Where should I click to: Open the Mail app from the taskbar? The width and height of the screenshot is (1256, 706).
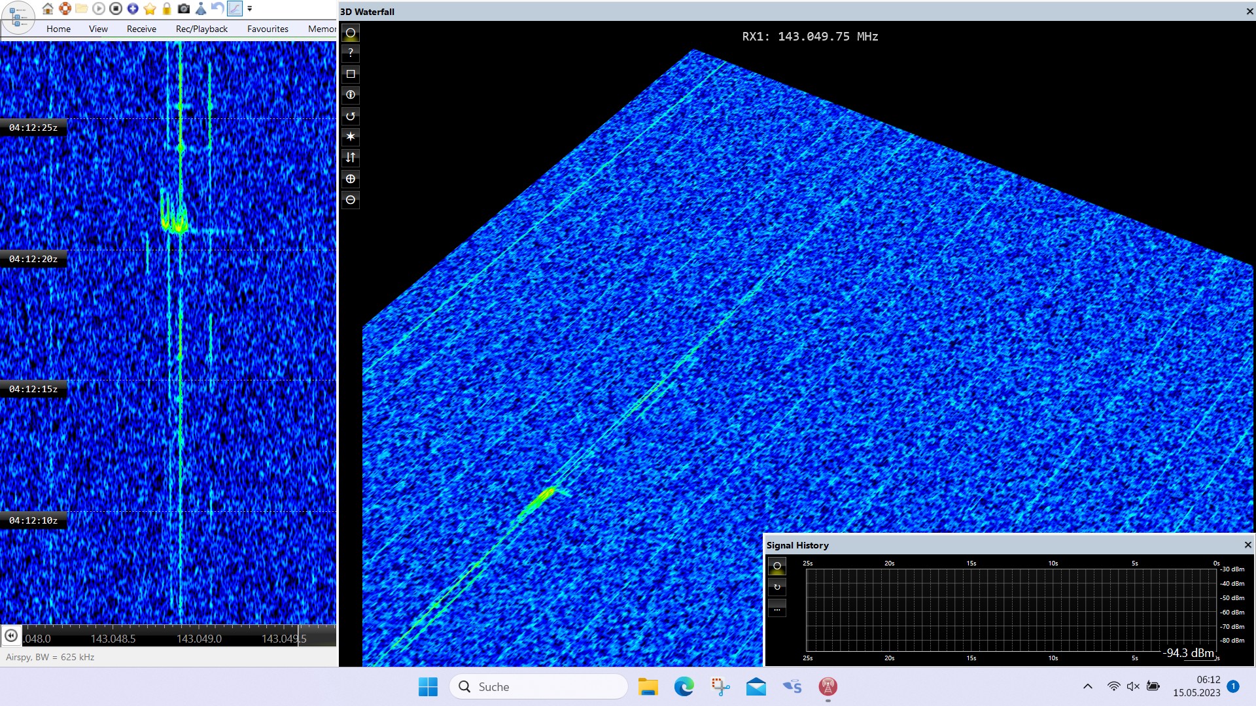pos(756,686)
